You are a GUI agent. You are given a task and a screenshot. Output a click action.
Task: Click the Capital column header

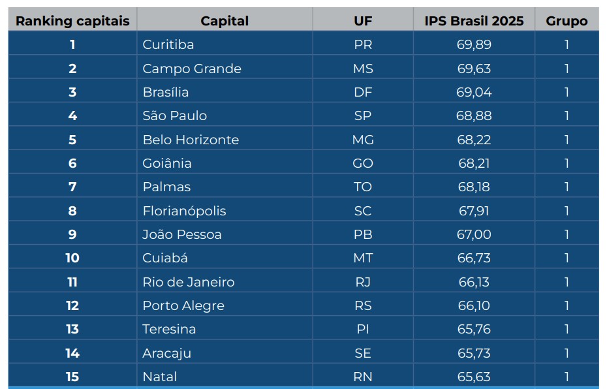(225, 21)
